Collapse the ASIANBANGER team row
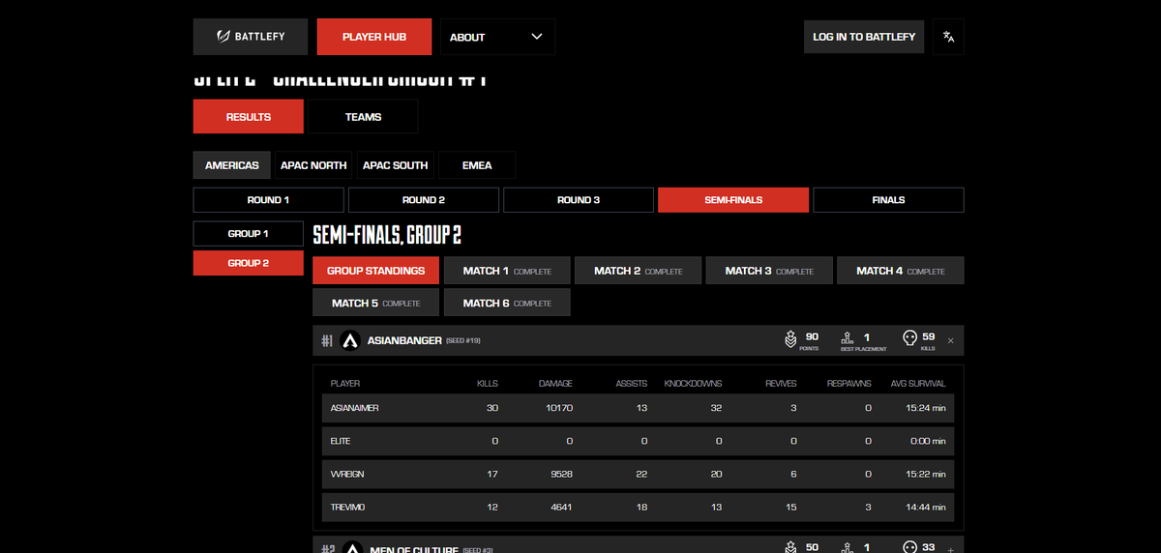 [x=950, y=340]
